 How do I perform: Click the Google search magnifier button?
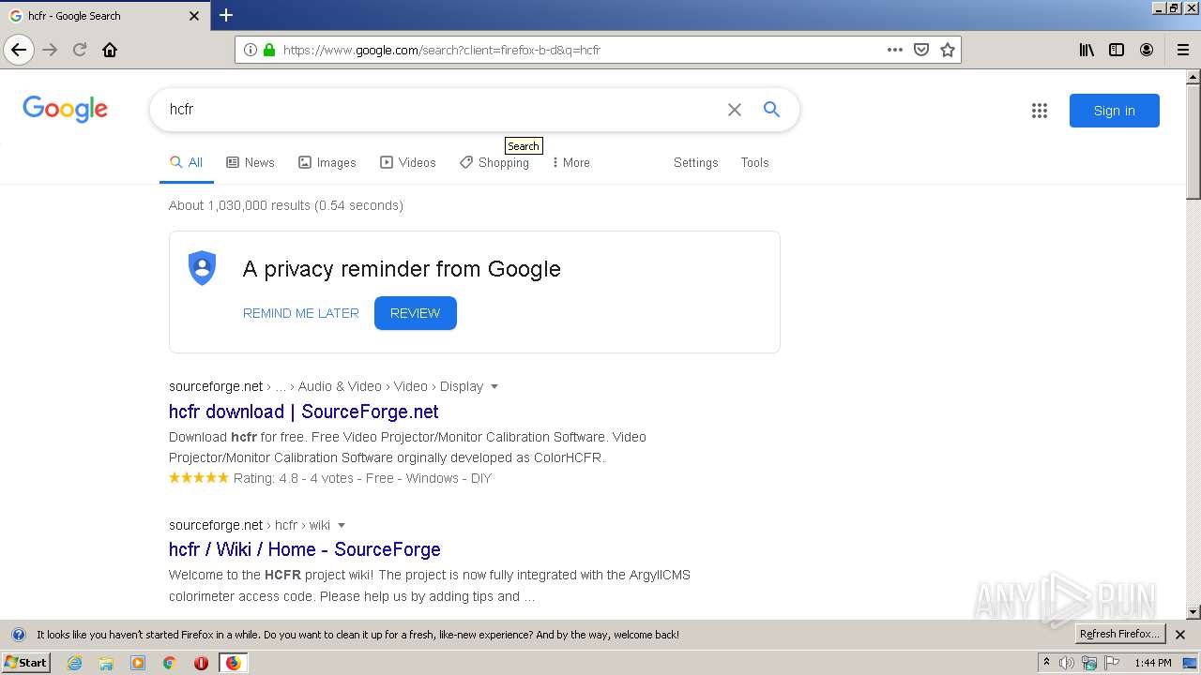tap(771, 110)
